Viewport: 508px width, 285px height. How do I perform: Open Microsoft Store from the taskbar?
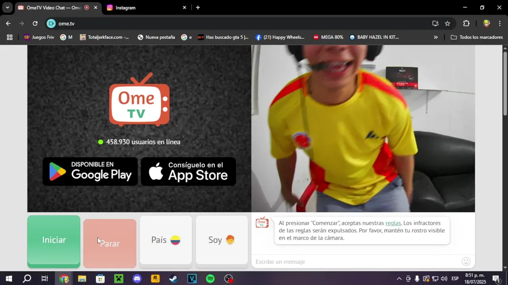pos(100,279)
